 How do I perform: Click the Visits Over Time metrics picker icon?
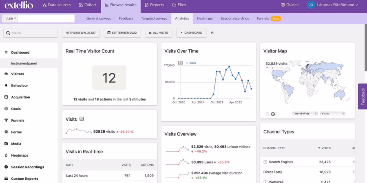pyautogui.click(x=180, y=63)
